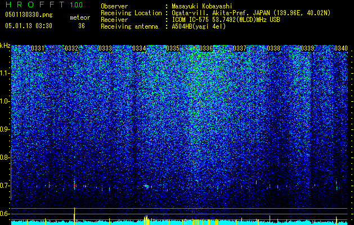Click the 0334 time marker

pyautogui.click(x=139, y=48)
